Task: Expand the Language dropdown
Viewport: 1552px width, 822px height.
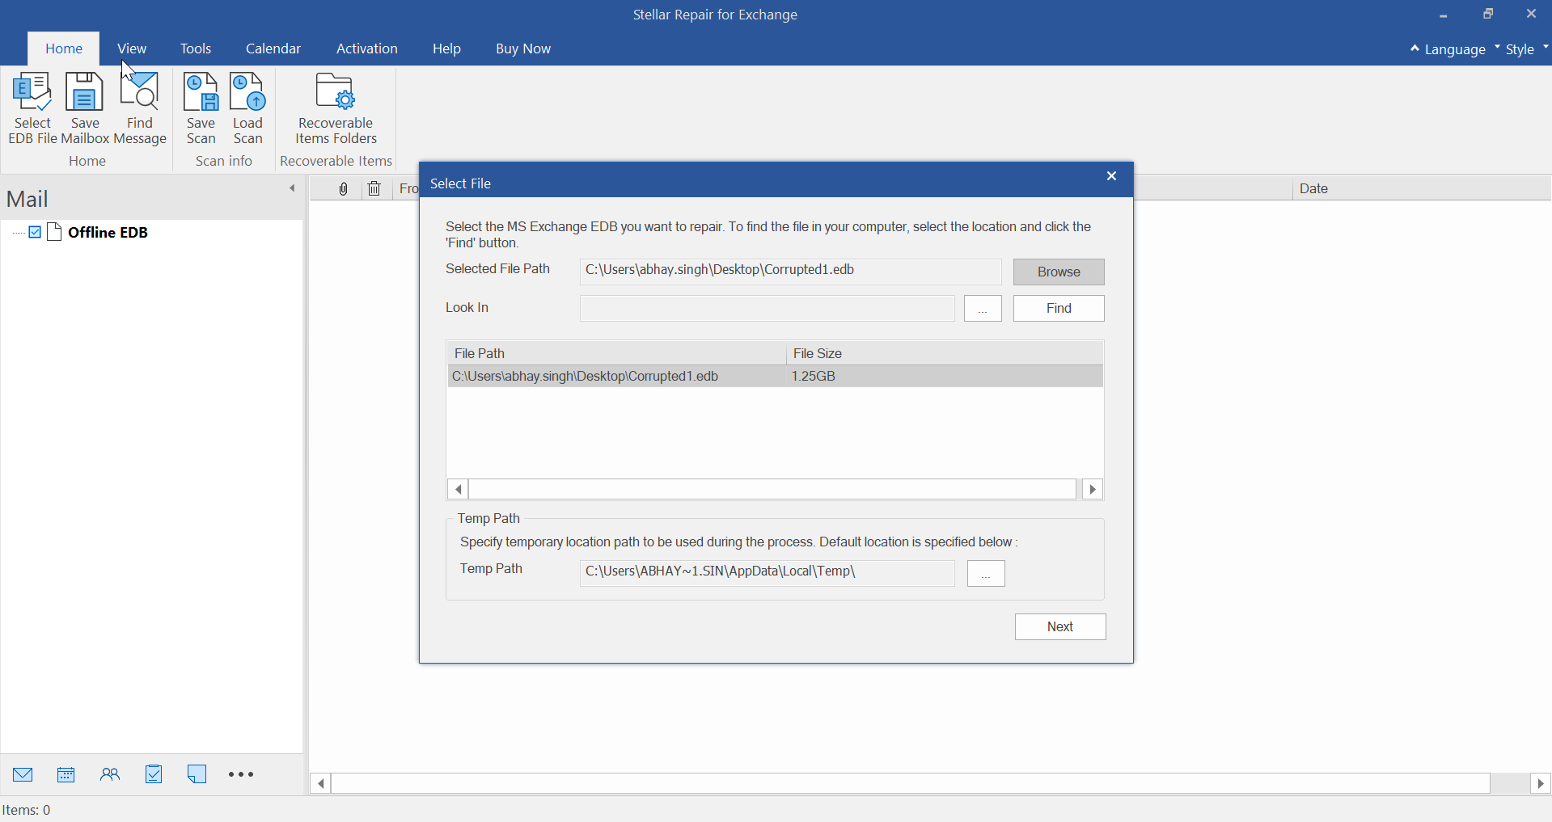Action: (1454, 49)
